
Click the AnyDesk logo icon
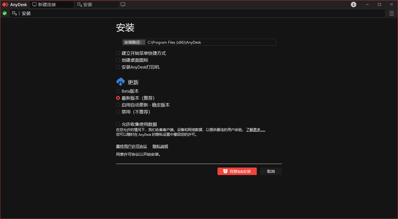pyautogui.click(x=5, y=4)
